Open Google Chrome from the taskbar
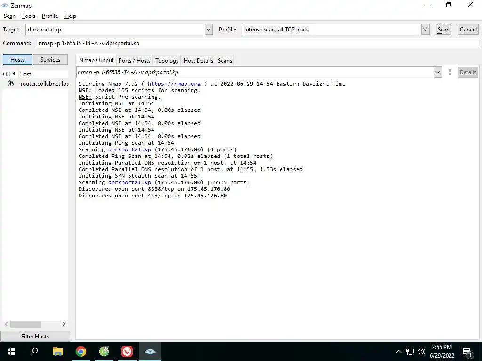This screenshot has height=361, width=482. pos(81,352)
